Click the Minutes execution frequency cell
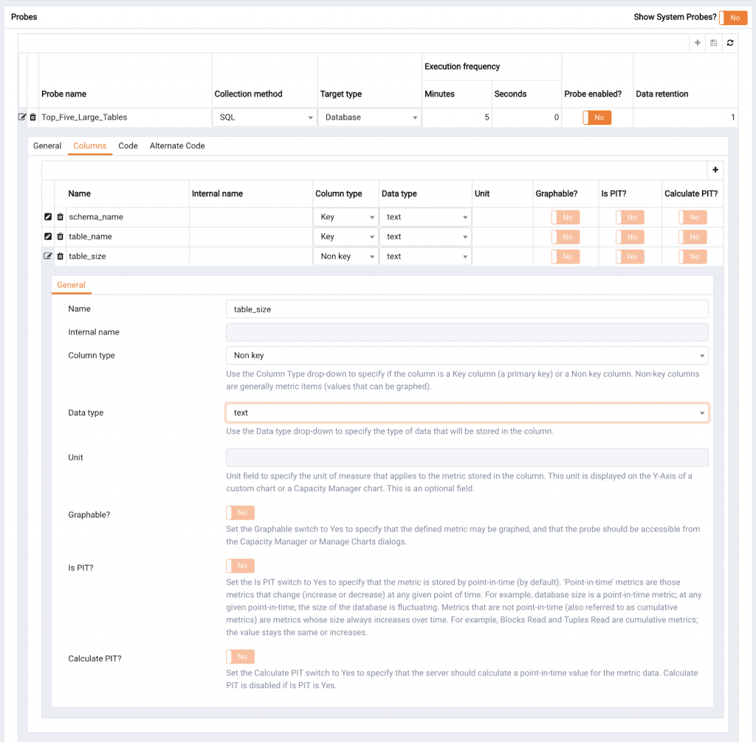756x742 pixels. click(x=456, y=117)
